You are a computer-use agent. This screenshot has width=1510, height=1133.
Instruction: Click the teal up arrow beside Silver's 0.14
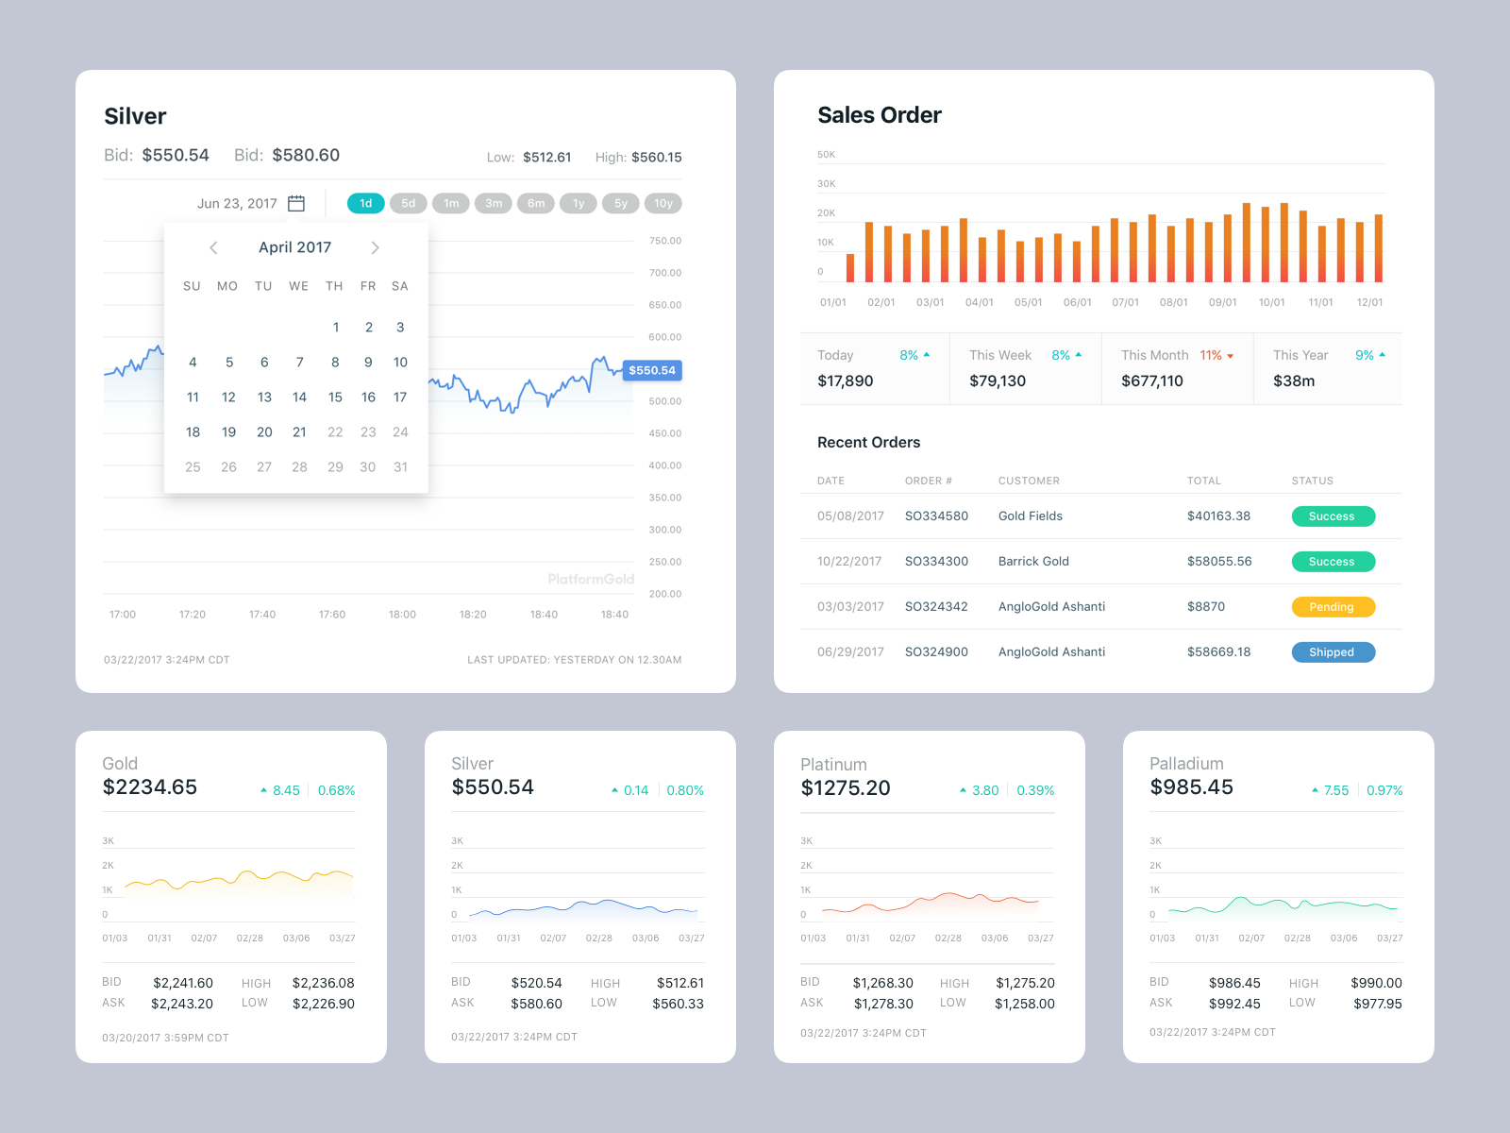613,791
